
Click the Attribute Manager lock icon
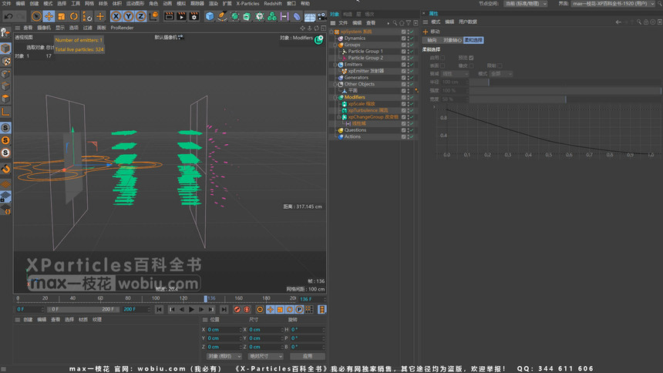646,22
